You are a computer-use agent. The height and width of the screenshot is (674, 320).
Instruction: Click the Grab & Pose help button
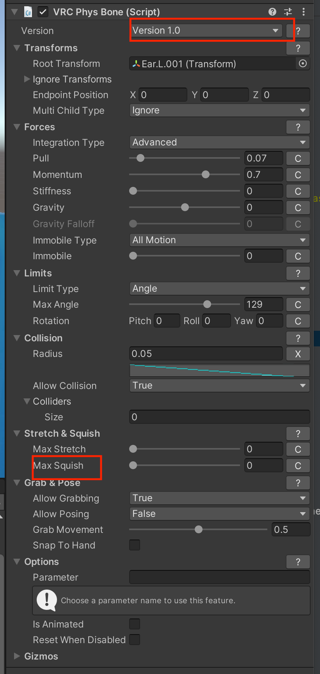click(298, 483)
